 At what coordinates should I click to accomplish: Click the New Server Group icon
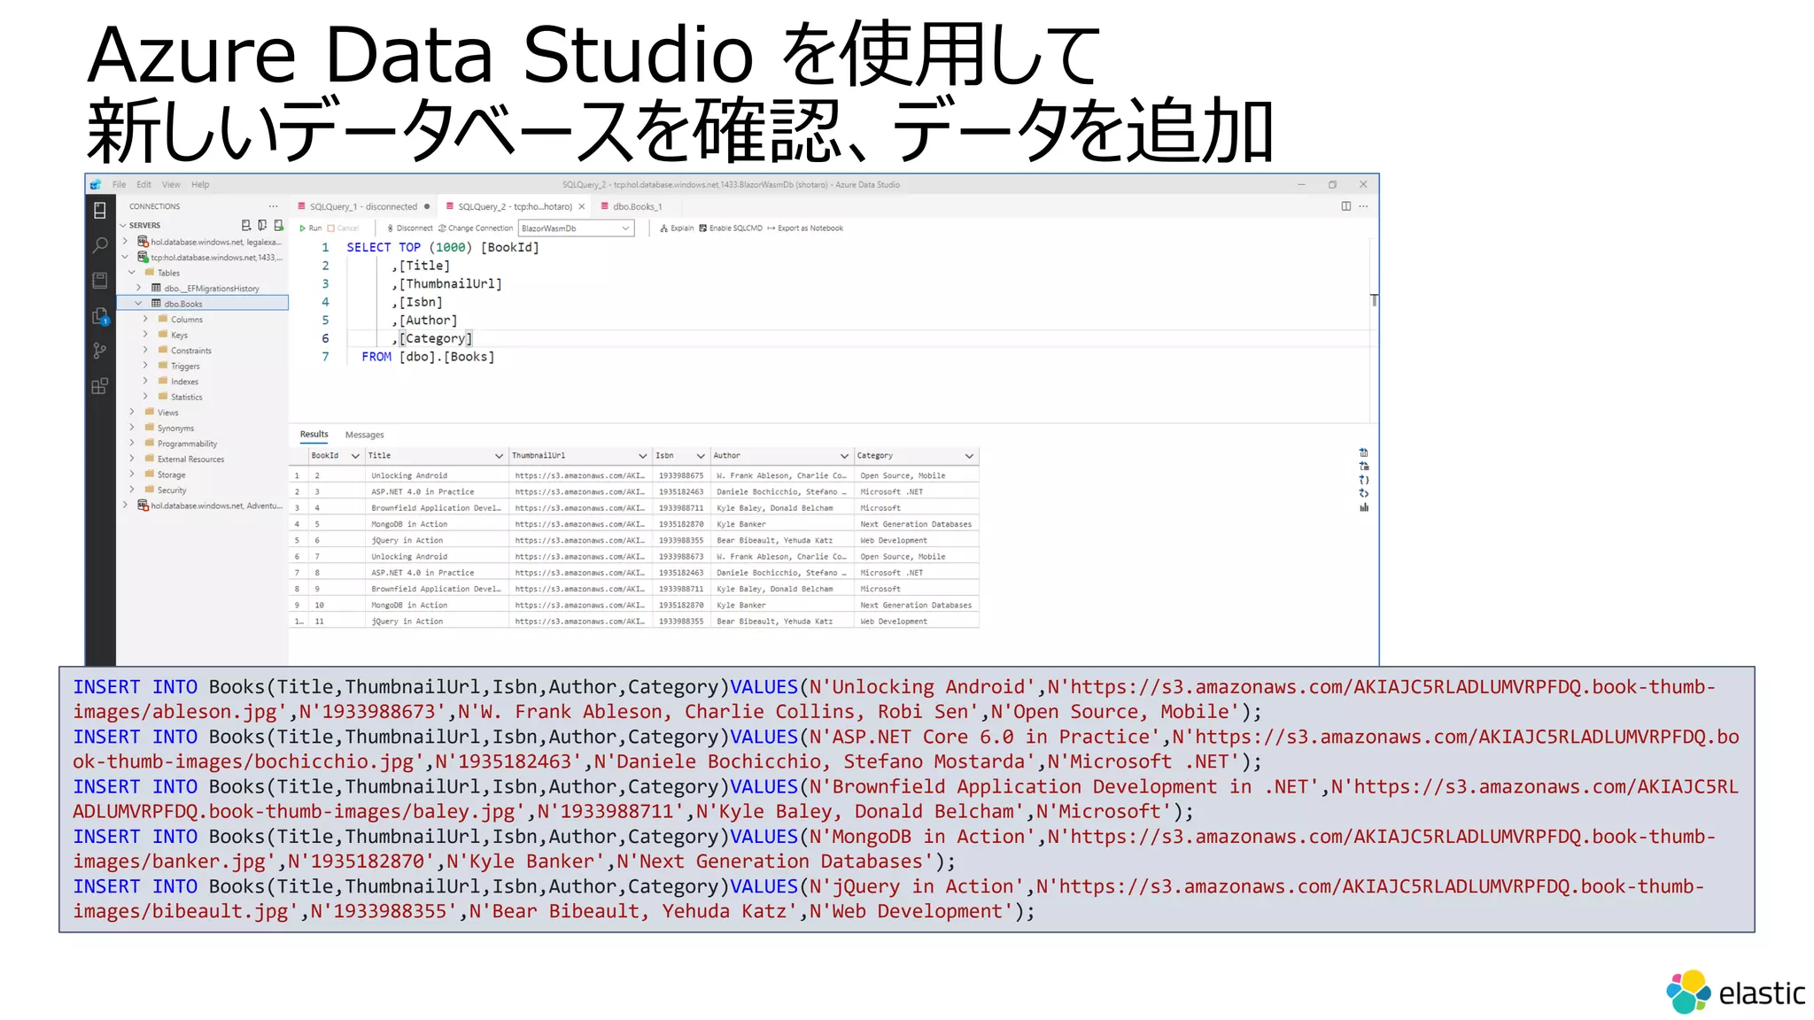point(262,225)
